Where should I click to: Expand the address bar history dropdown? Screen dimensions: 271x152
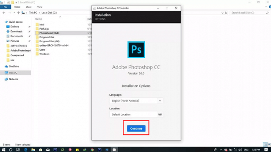(x=222, y=13)
